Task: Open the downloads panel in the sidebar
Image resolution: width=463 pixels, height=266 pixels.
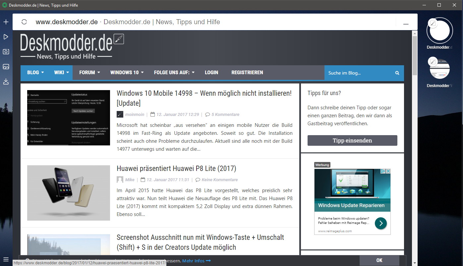Action: coord(6,81)
